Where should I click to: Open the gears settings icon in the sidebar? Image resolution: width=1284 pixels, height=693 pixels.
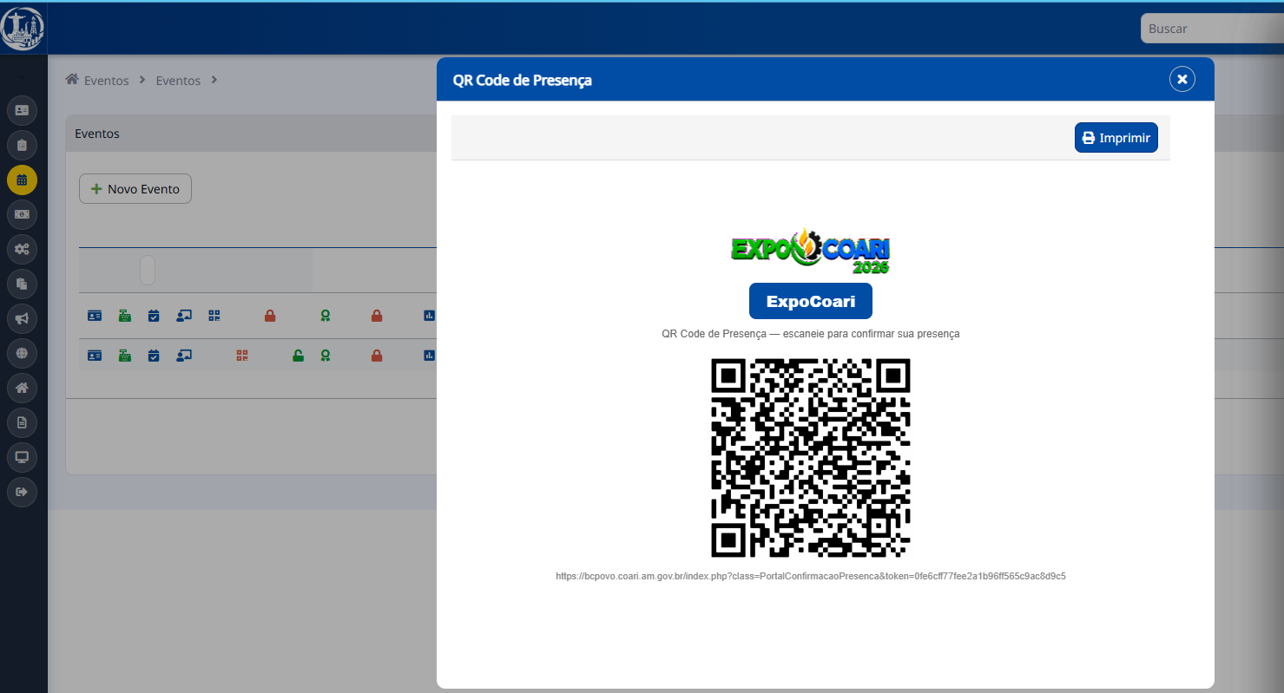[x=22, y=249]
